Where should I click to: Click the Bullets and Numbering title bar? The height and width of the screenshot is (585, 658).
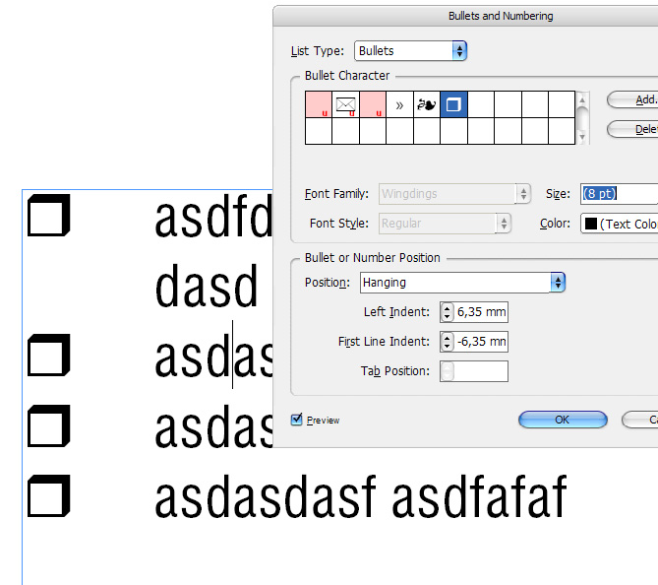click(x=465, y=16)
